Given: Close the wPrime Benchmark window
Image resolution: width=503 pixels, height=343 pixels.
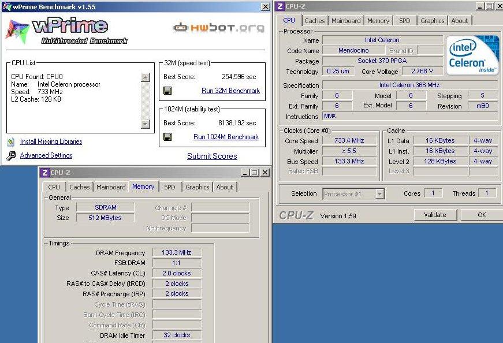Looking at the screenshot, I should click(x=266, y=7).
